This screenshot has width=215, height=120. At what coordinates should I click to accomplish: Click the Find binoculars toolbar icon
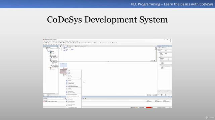(60, 43)
